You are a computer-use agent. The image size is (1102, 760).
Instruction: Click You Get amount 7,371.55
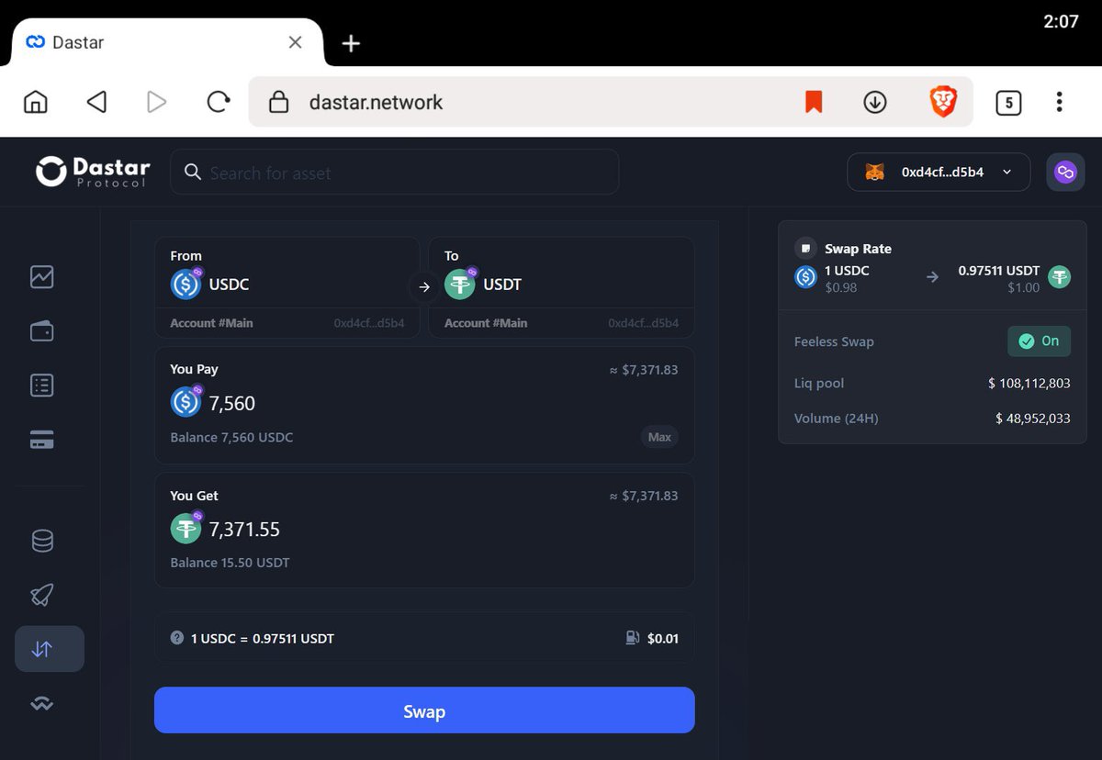tap(244, 530)
